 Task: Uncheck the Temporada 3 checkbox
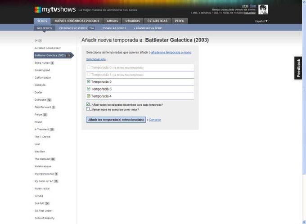click(88, 89)
